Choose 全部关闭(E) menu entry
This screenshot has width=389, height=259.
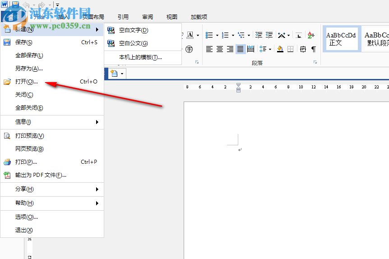52,108
